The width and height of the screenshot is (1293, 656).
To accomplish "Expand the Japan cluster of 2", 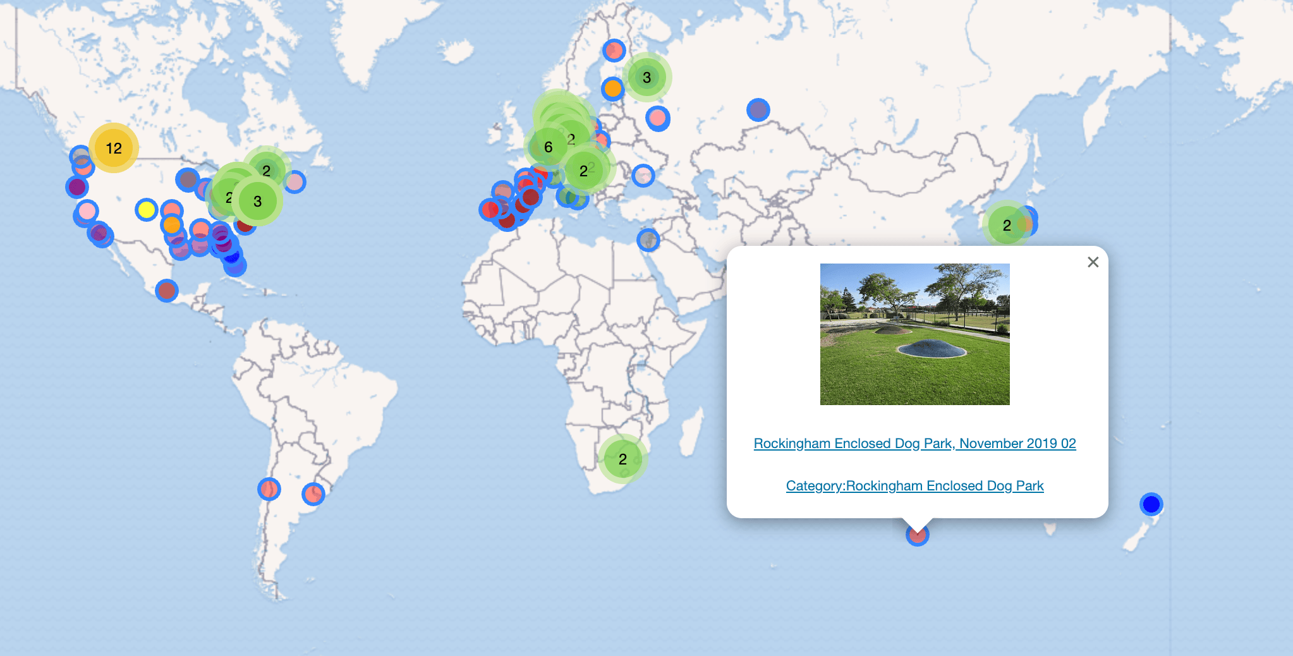I will (1007, 225).
